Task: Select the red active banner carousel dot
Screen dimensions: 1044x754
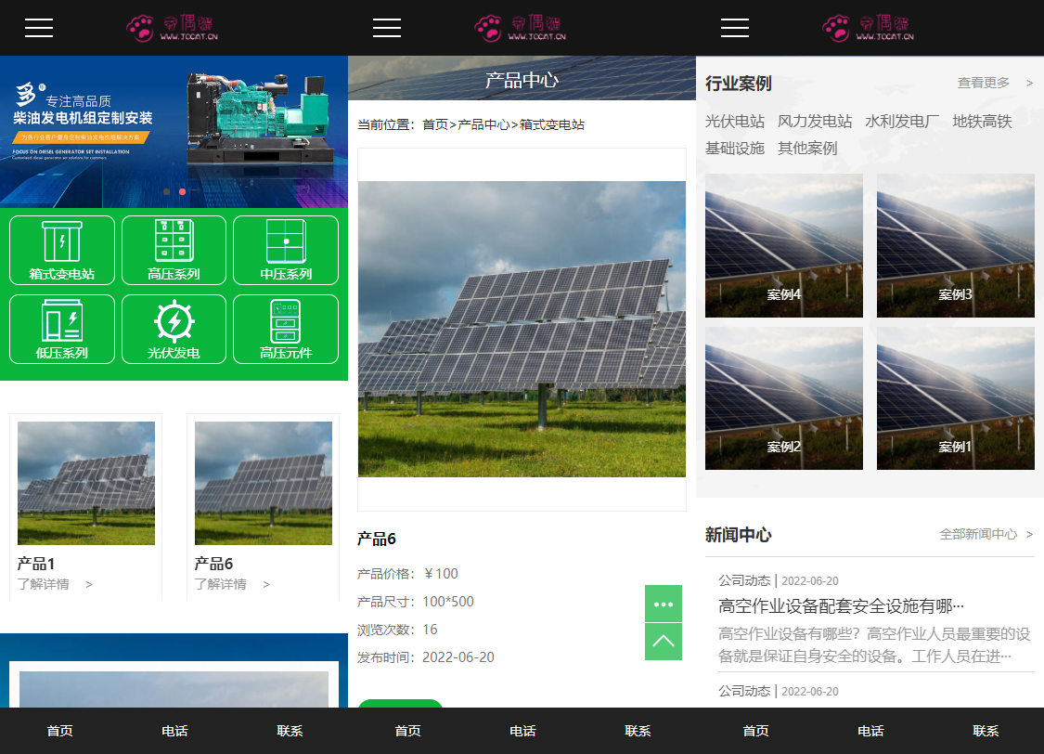Action: 183,192
